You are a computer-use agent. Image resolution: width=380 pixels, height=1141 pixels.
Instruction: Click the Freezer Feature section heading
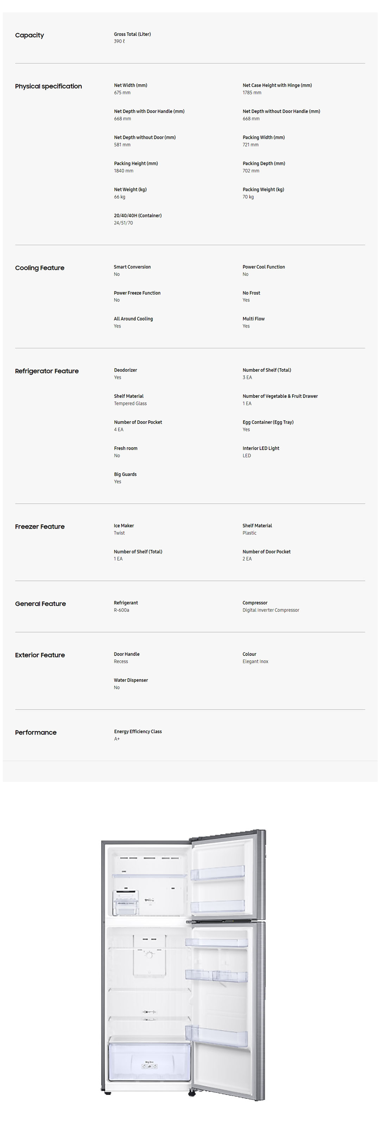[39, 526]
